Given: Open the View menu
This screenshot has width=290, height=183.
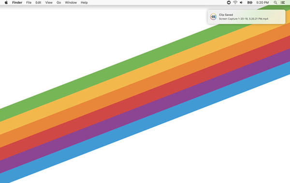Looking at the screenshot, I should tap(49, 2).
